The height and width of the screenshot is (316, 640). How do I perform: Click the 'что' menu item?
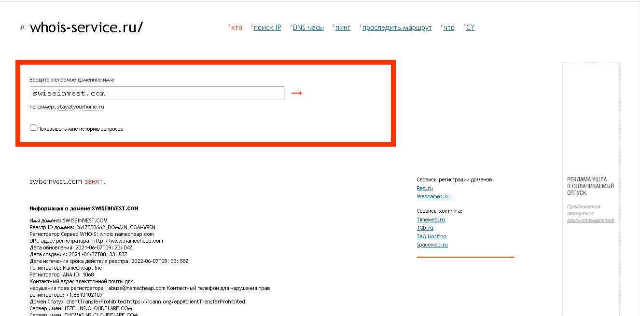pos(449,28)
